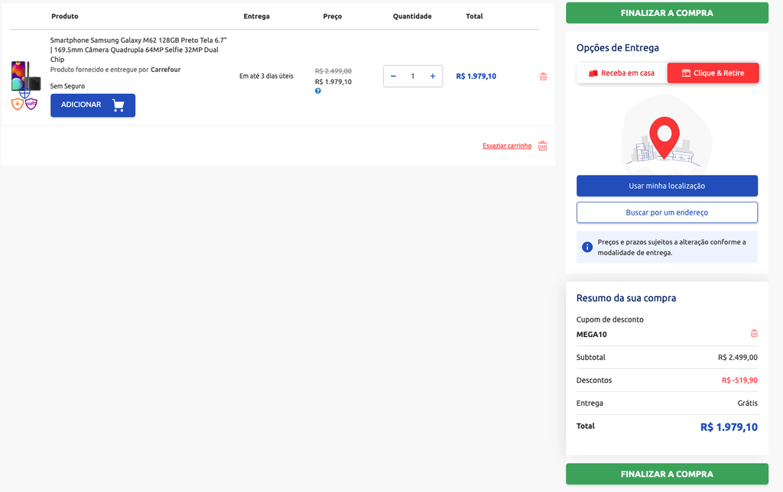Click trash icon next to Esvaziar carrinho
Viewport: 783px width, 492px height.
click(x=543, y=146)
